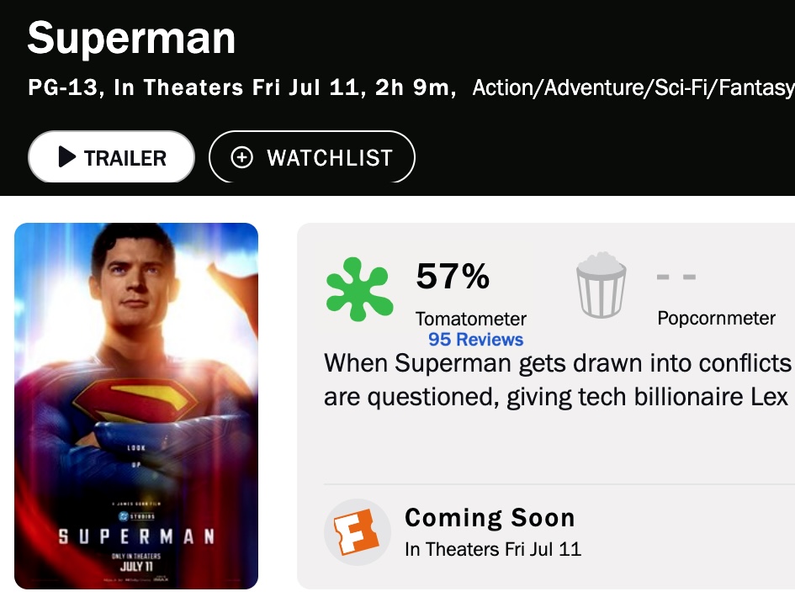The width and height of the screenshot is (795, 602).
Task: Click the orange Fandango ticket icon
Action: pyautogui.click(x=358, y=533)
